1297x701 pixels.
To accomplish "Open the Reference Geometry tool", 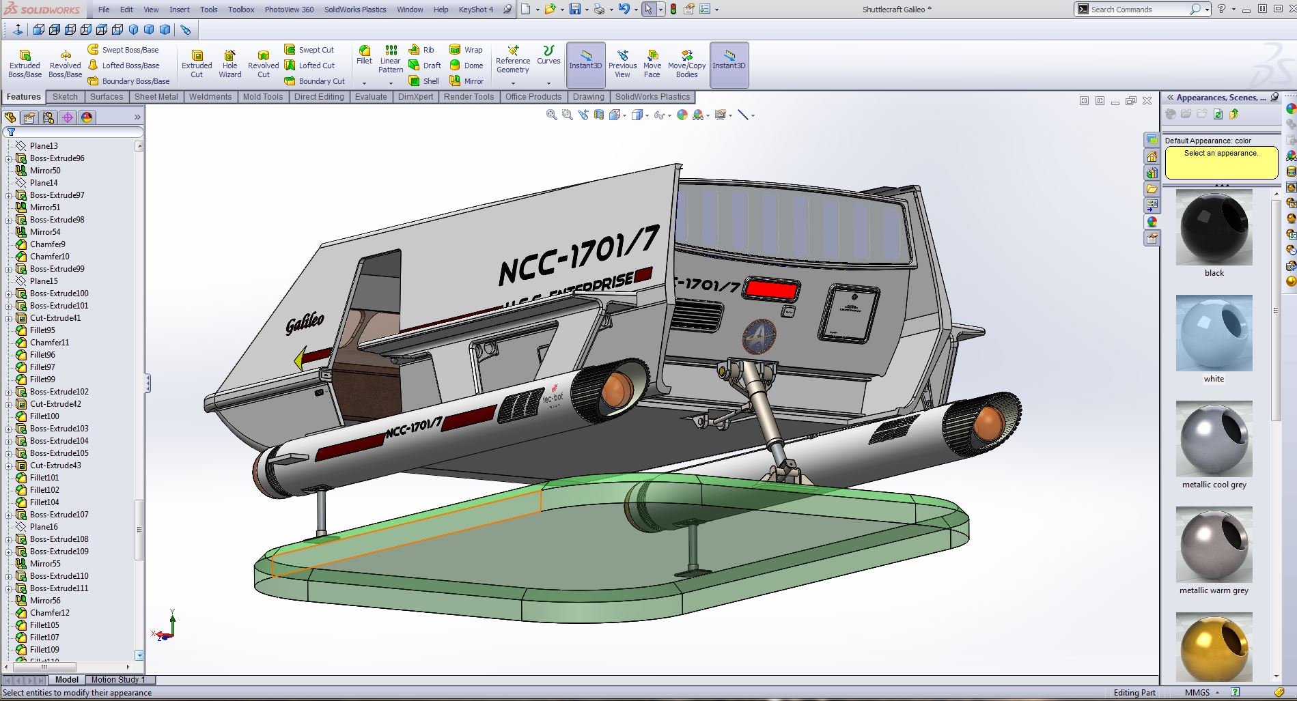I will [x=513, y=59].
